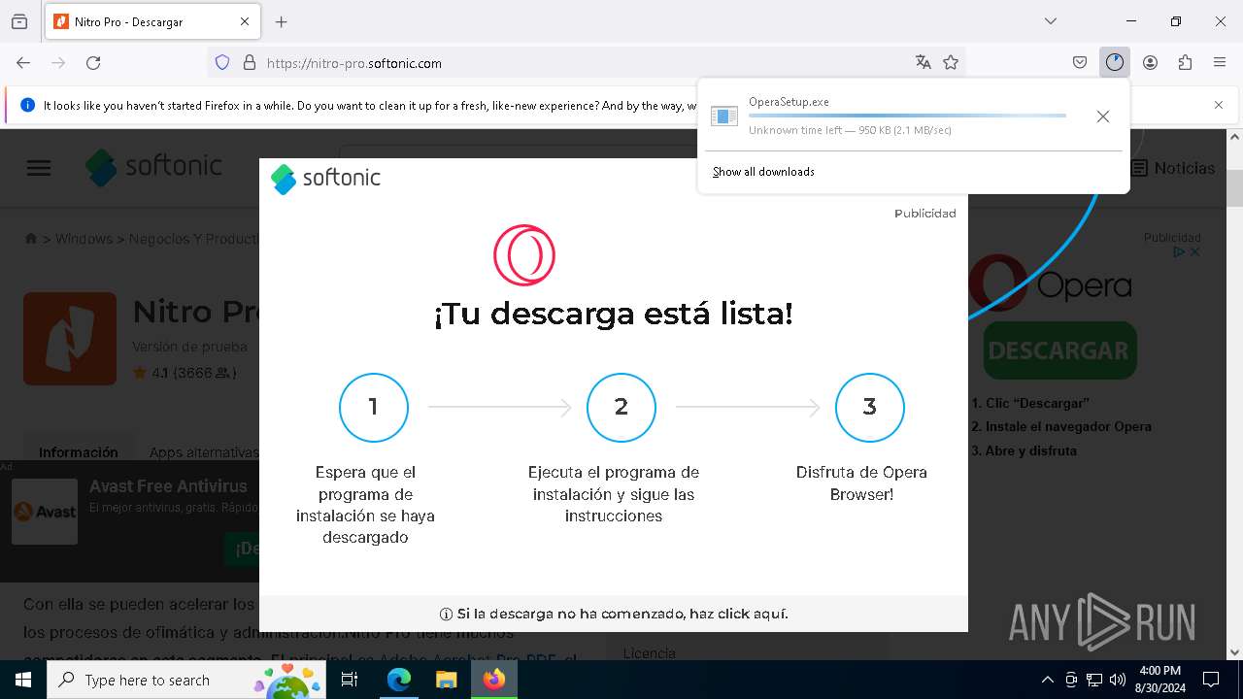The width and height of the screenshot is (1243, 699).
Task: Open the Noticias section
Action: 1172,168
